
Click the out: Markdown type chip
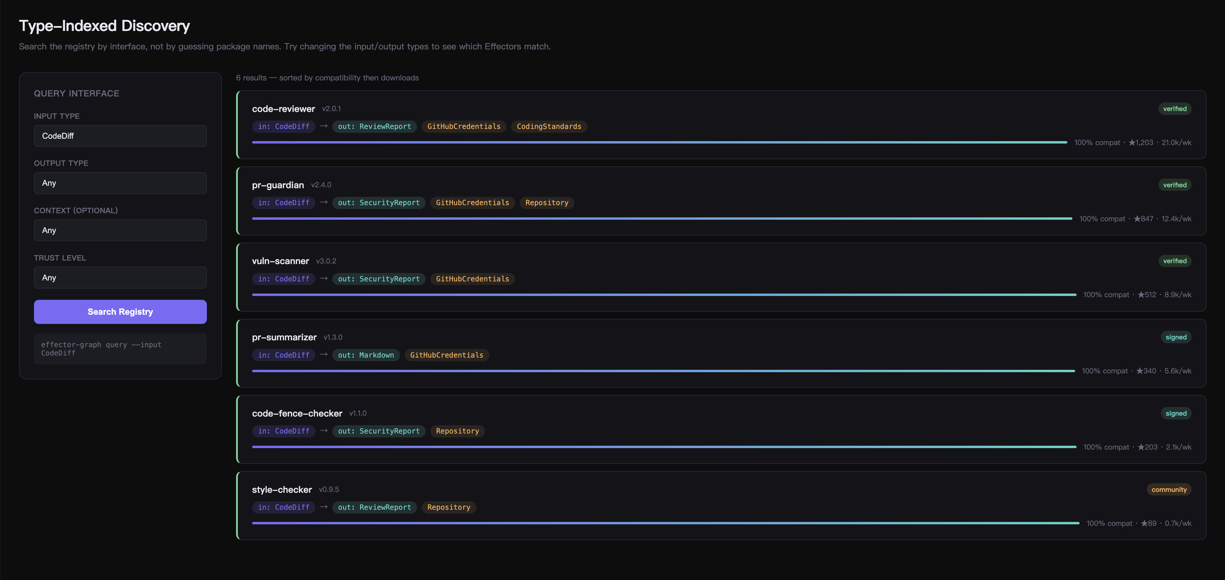point(365,355)
